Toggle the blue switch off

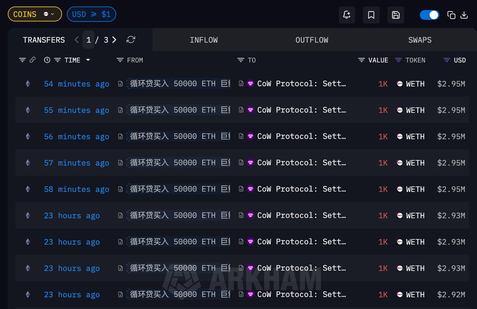click(x=429, y=15)
